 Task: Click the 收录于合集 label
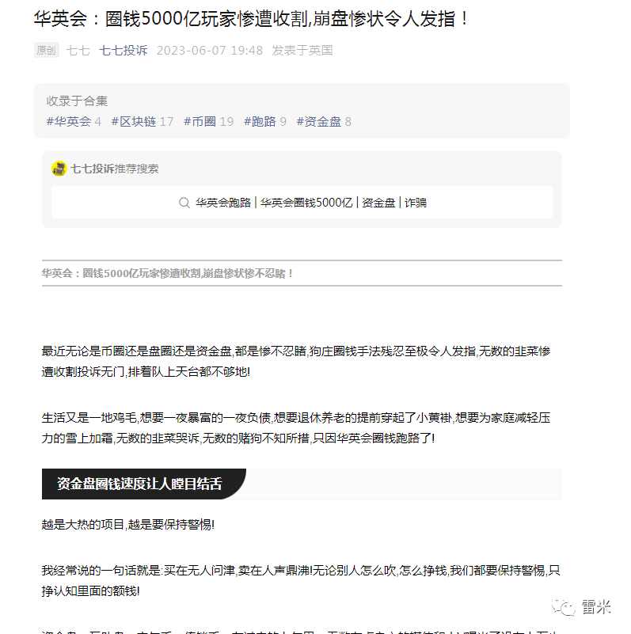click(77, 101)
